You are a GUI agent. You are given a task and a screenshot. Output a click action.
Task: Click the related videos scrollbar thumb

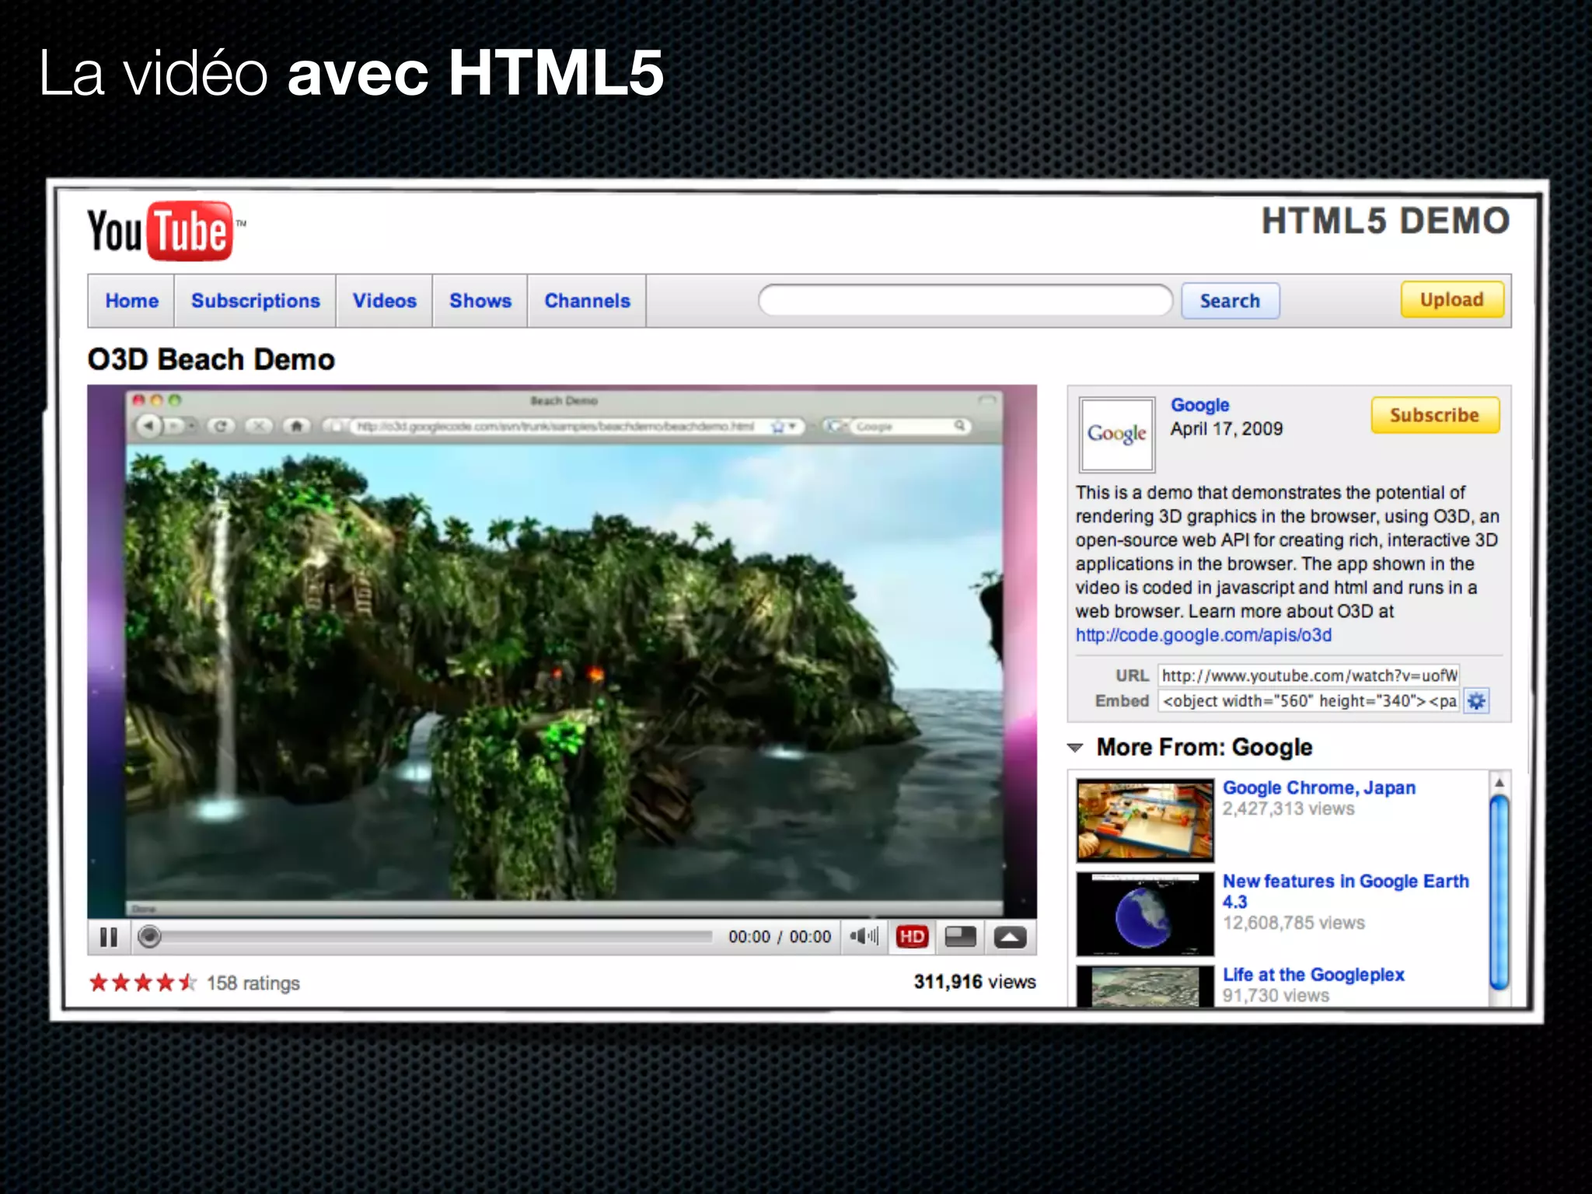[1499, 892]
